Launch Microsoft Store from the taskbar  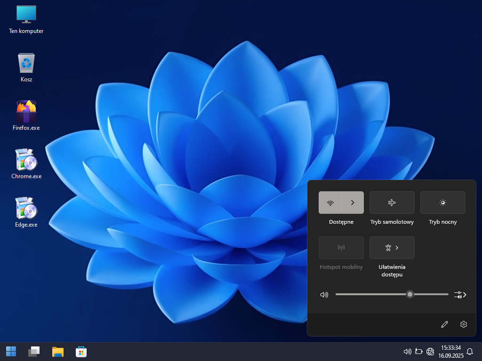tap(81, 352)
